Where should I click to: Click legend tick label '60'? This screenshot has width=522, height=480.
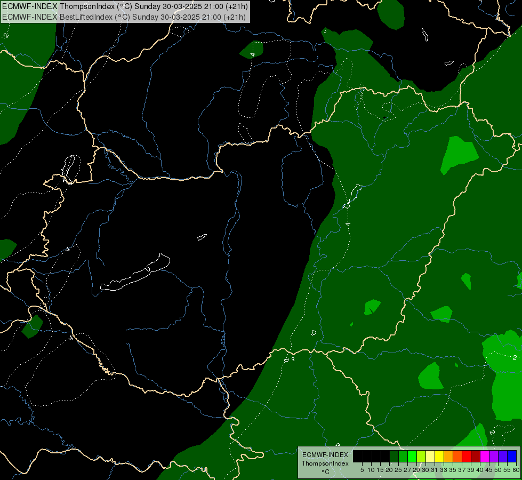click(x=516, y=470)
